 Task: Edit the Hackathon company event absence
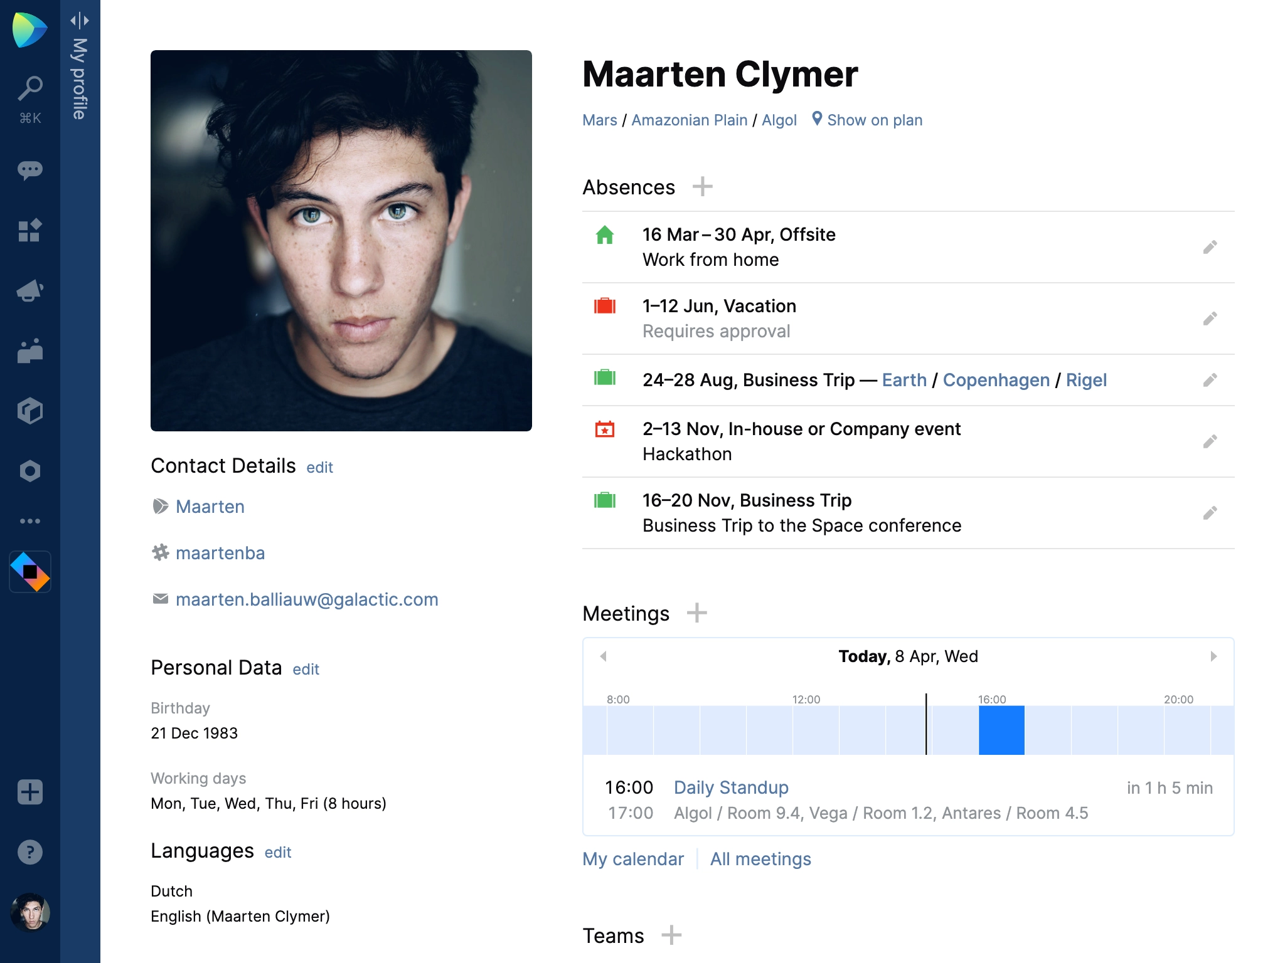click(x=1210, y=441)
